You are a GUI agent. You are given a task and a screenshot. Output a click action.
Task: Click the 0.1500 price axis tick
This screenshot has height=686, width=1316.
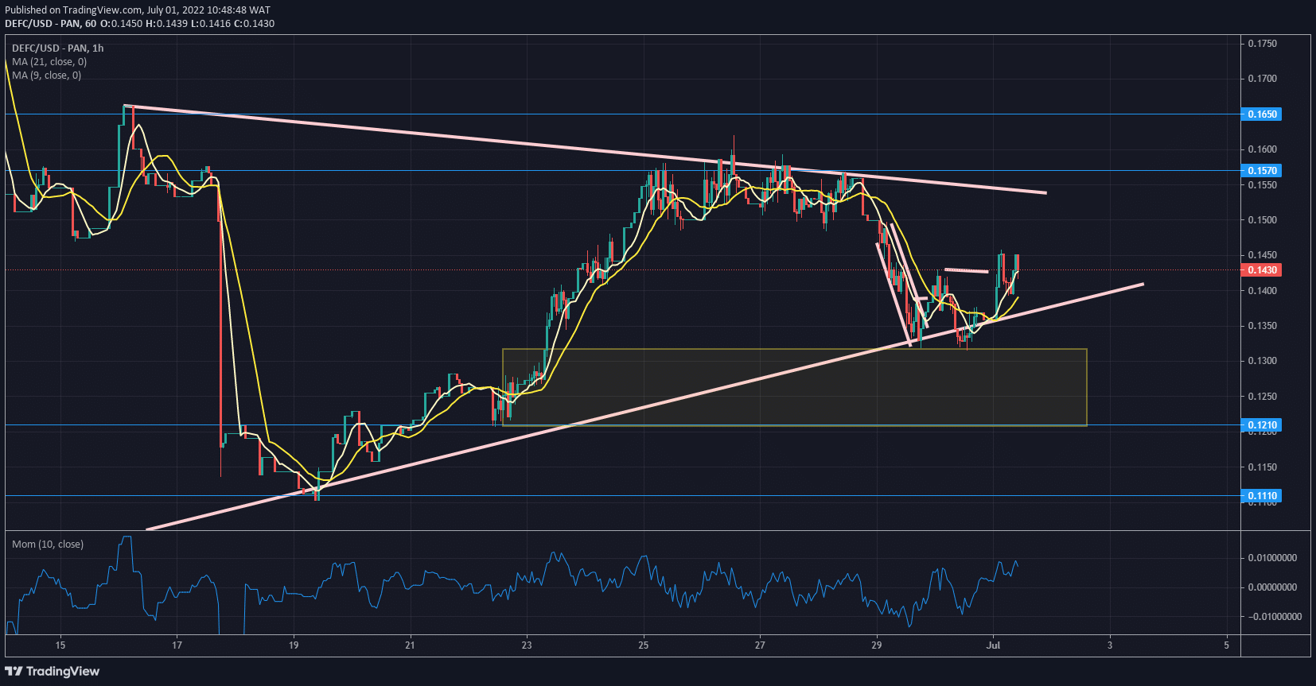coord(1262,220)
